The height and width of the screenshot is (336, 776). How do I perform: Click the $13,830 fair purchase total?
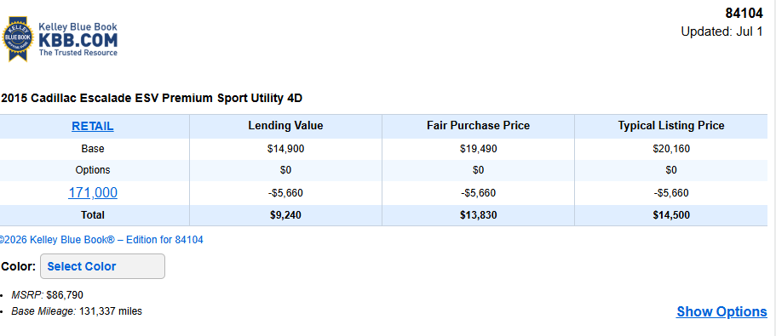478,215
